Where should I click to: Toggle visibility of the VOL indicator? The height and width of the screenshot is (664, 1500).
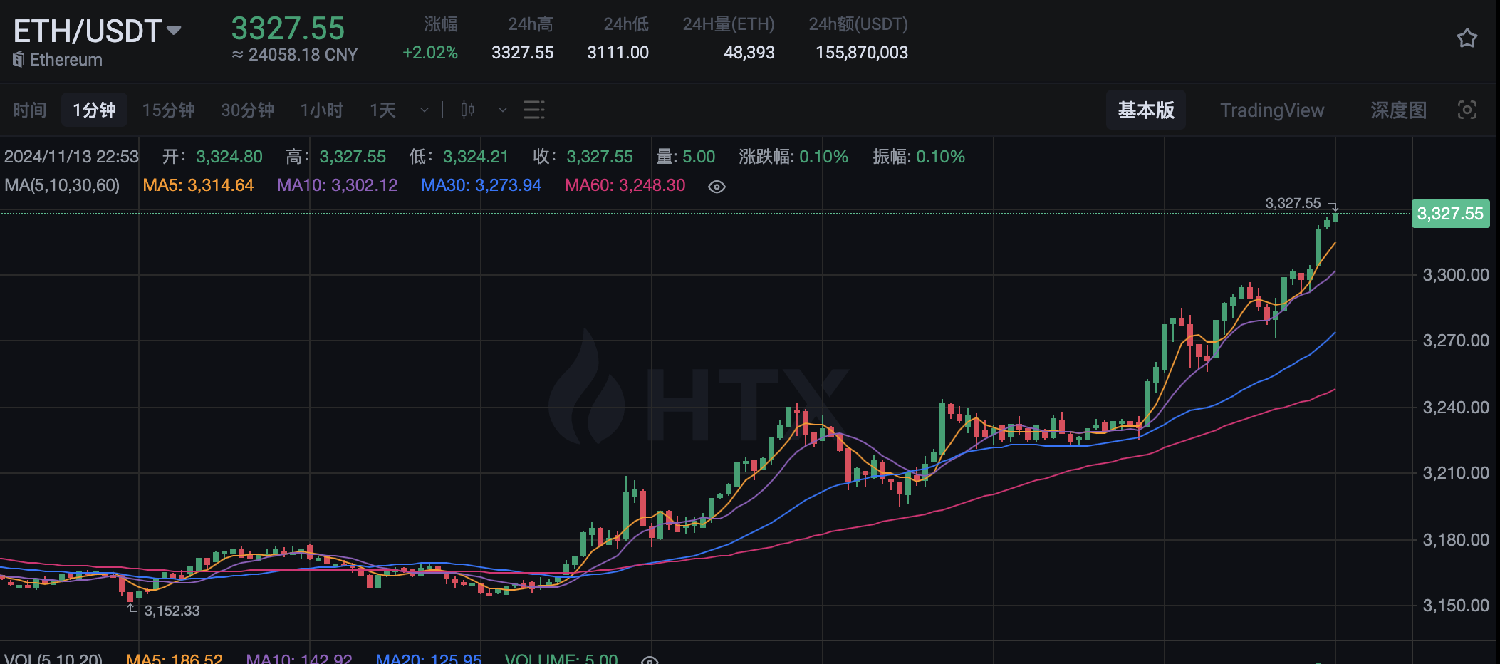pos(649,660)
